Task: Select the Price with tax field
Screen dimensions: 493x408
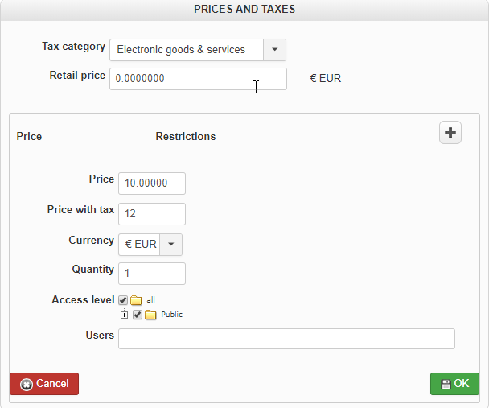Action: point(151,214)
